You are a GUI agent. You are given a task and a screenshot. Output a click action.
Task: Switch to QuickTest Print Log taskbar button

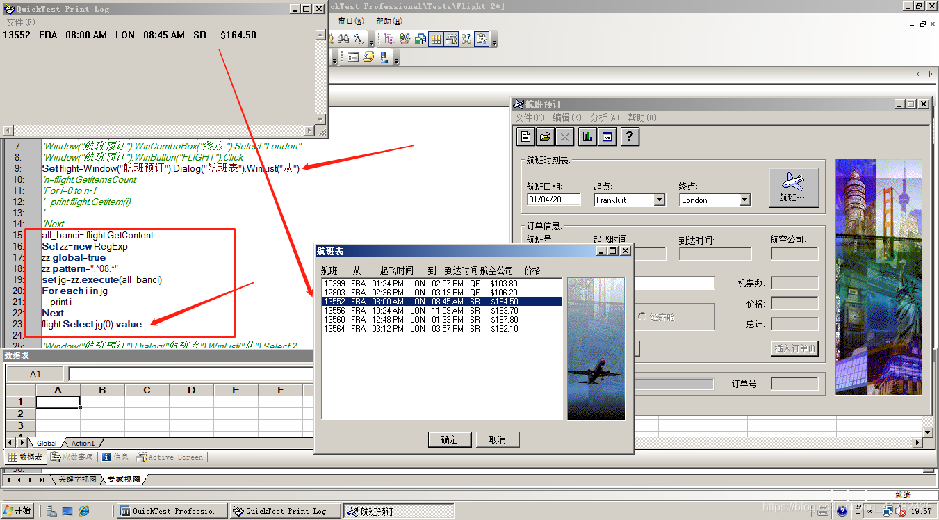pos(286,511)
